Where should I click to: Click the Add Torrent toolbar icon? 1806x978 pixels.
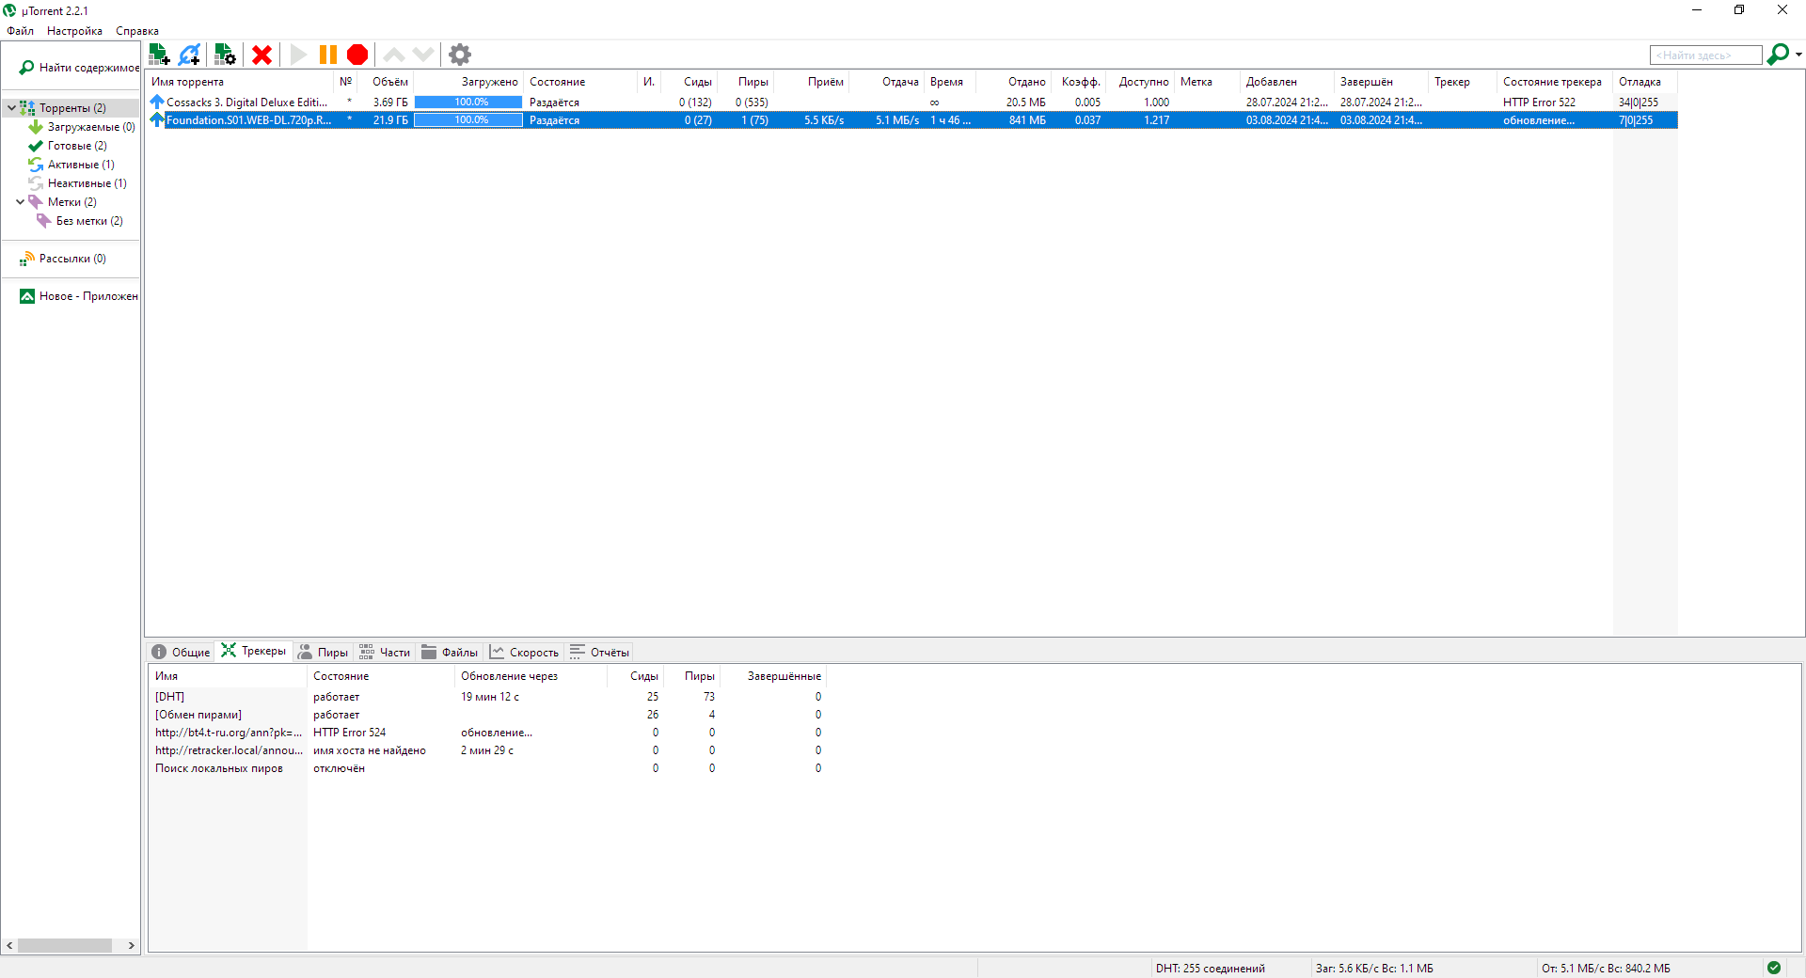[x=159, y=55]
